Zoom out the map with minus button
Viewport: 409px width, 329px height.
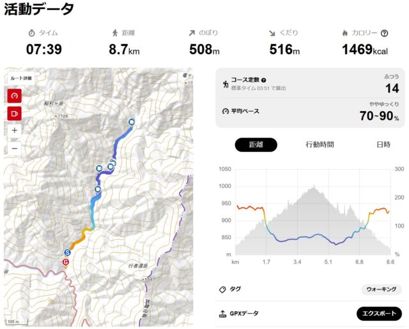coord(14,149)
